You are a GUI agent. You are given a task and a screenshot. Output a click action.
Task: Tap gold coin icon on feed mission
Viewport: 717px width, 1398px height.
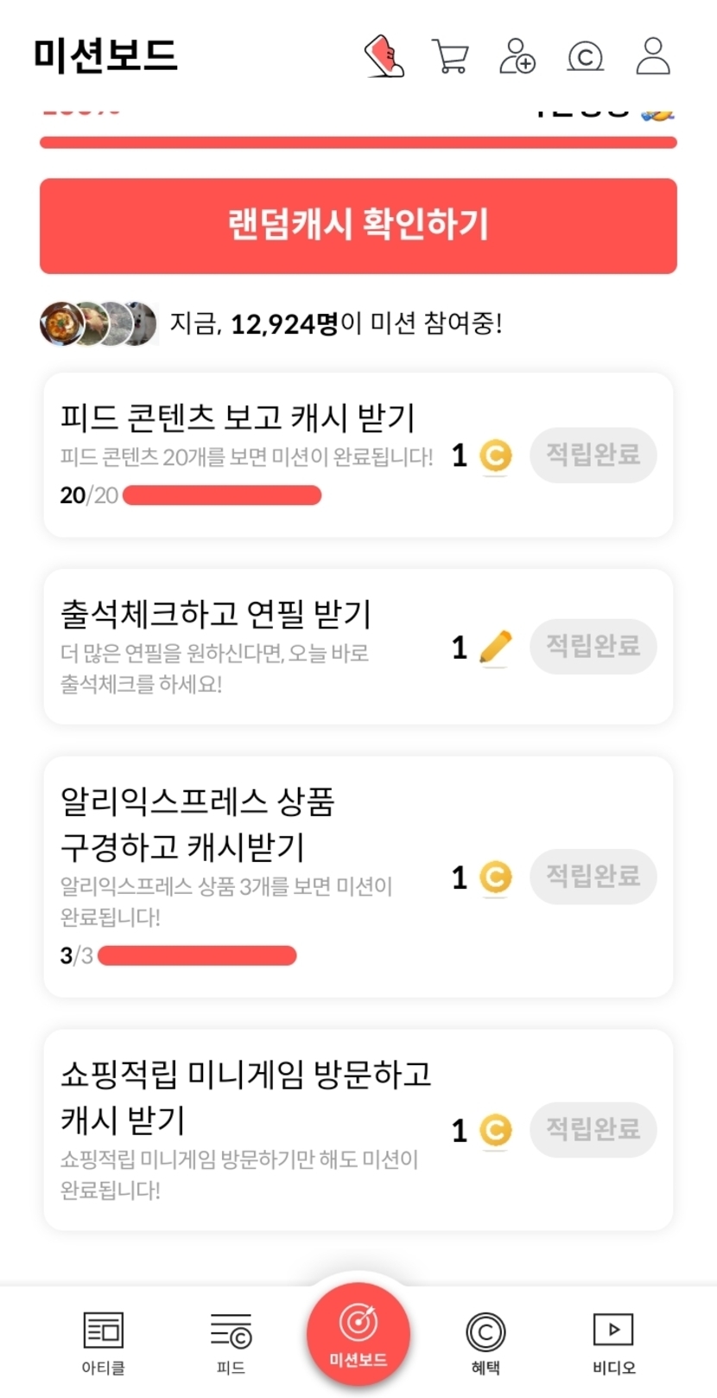(x=495, y=456)
